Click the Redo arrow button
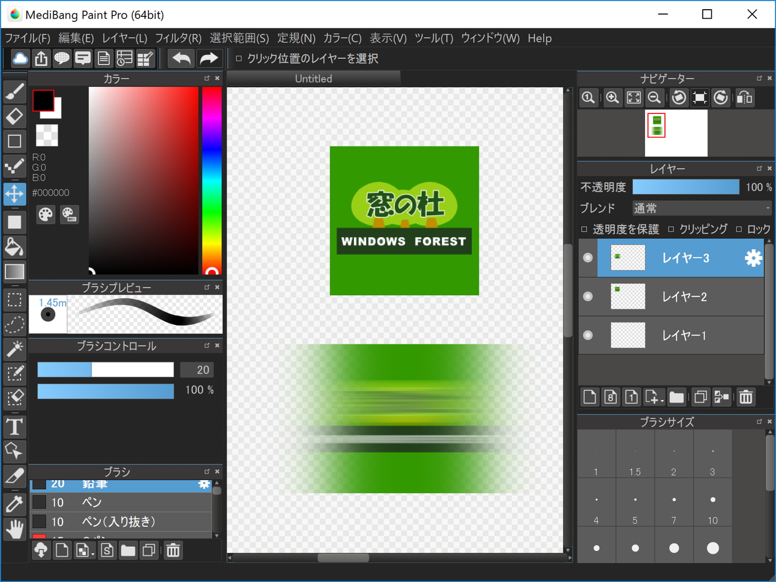This screenshot has height=582, width=776. pyautogui.click(x=209, y=58)
